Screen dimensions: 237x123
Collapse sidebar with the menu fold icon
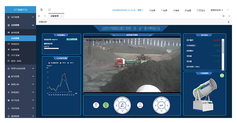41,10
